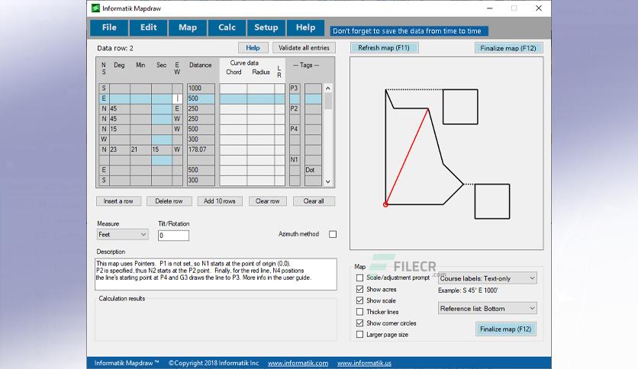Click the Help button beside Data row

click(253, 48)
